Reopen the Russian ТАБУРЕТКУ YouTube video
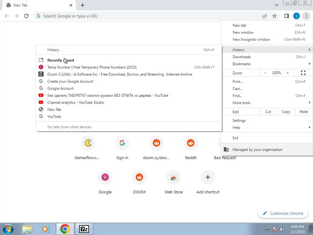This screenshot has width=313, height=235. [x=129, y=95]
